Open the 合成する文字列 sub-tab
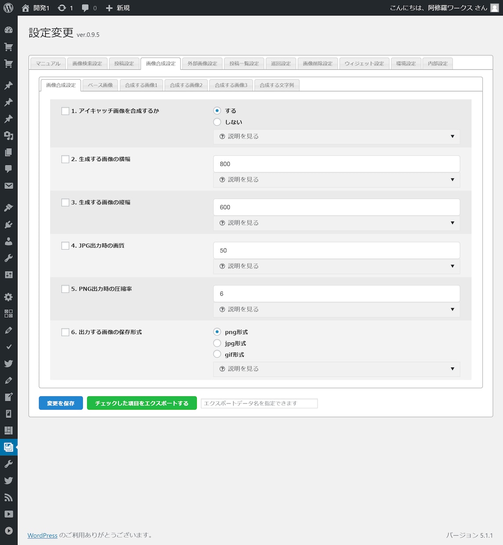 point(277,85)
